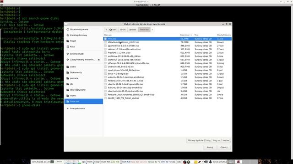
Task: Select android-x86_64-8.1-r2.iso file
Action: tap(168, 67)
